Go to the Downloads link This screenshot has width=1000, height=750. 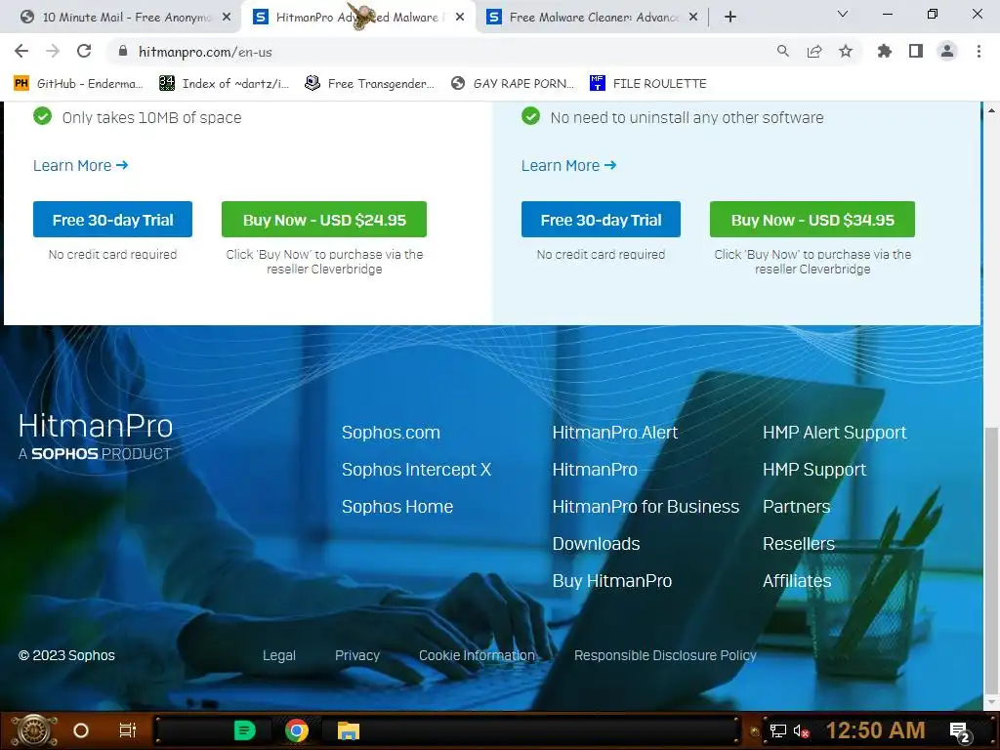click(597, 543)
